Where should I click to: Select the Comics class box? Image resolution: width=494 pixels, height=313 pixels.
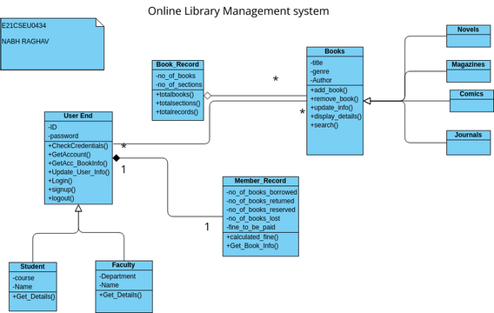(x=471, y=101)
